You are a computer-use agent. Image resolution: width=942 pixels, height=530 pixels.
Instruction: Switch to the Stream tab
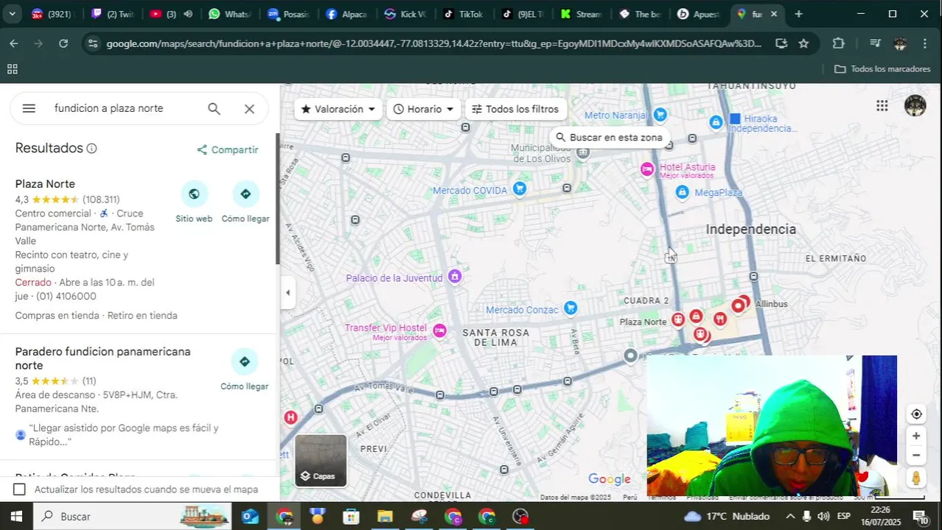click(x=581, y=14)
